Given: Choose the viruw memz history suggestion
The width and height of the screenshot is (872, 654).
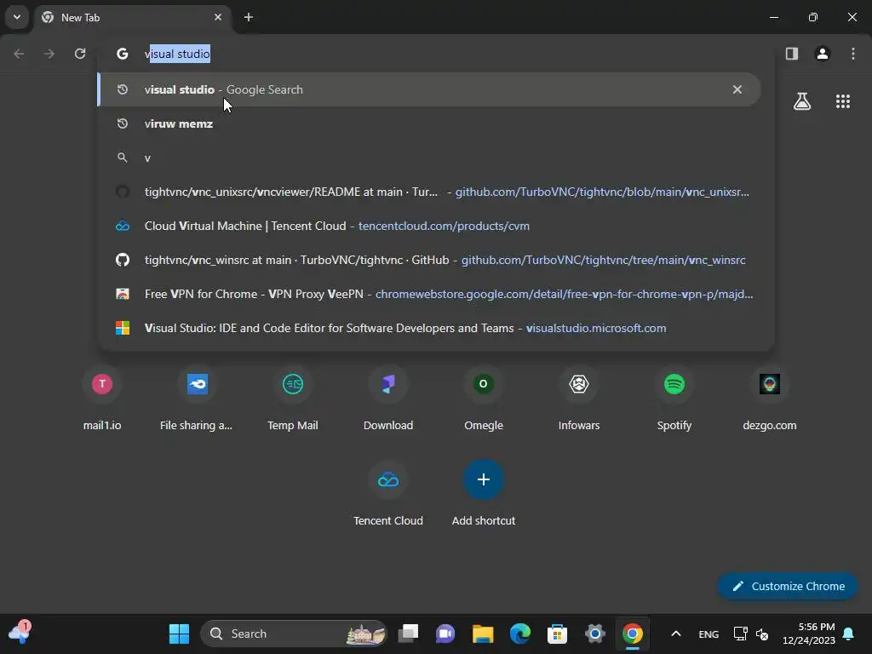Looking at the screenshot, I should click(x=429, y=123).
